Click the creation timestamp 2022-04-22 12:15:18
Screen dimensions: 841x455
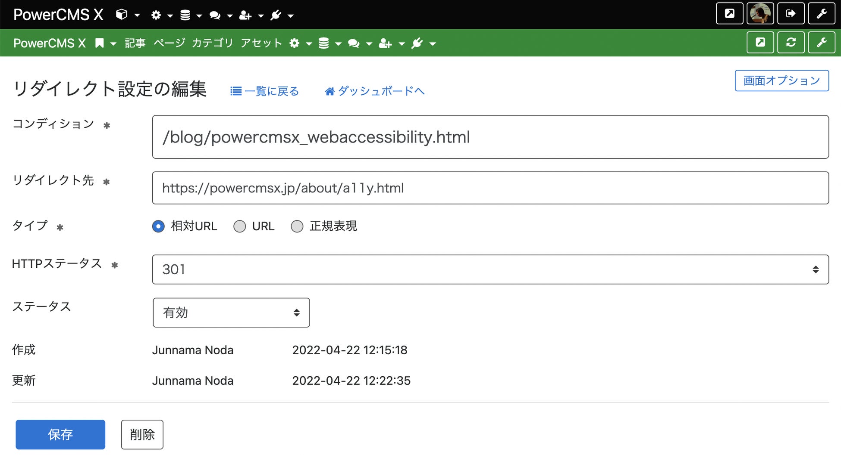point(350,350)
